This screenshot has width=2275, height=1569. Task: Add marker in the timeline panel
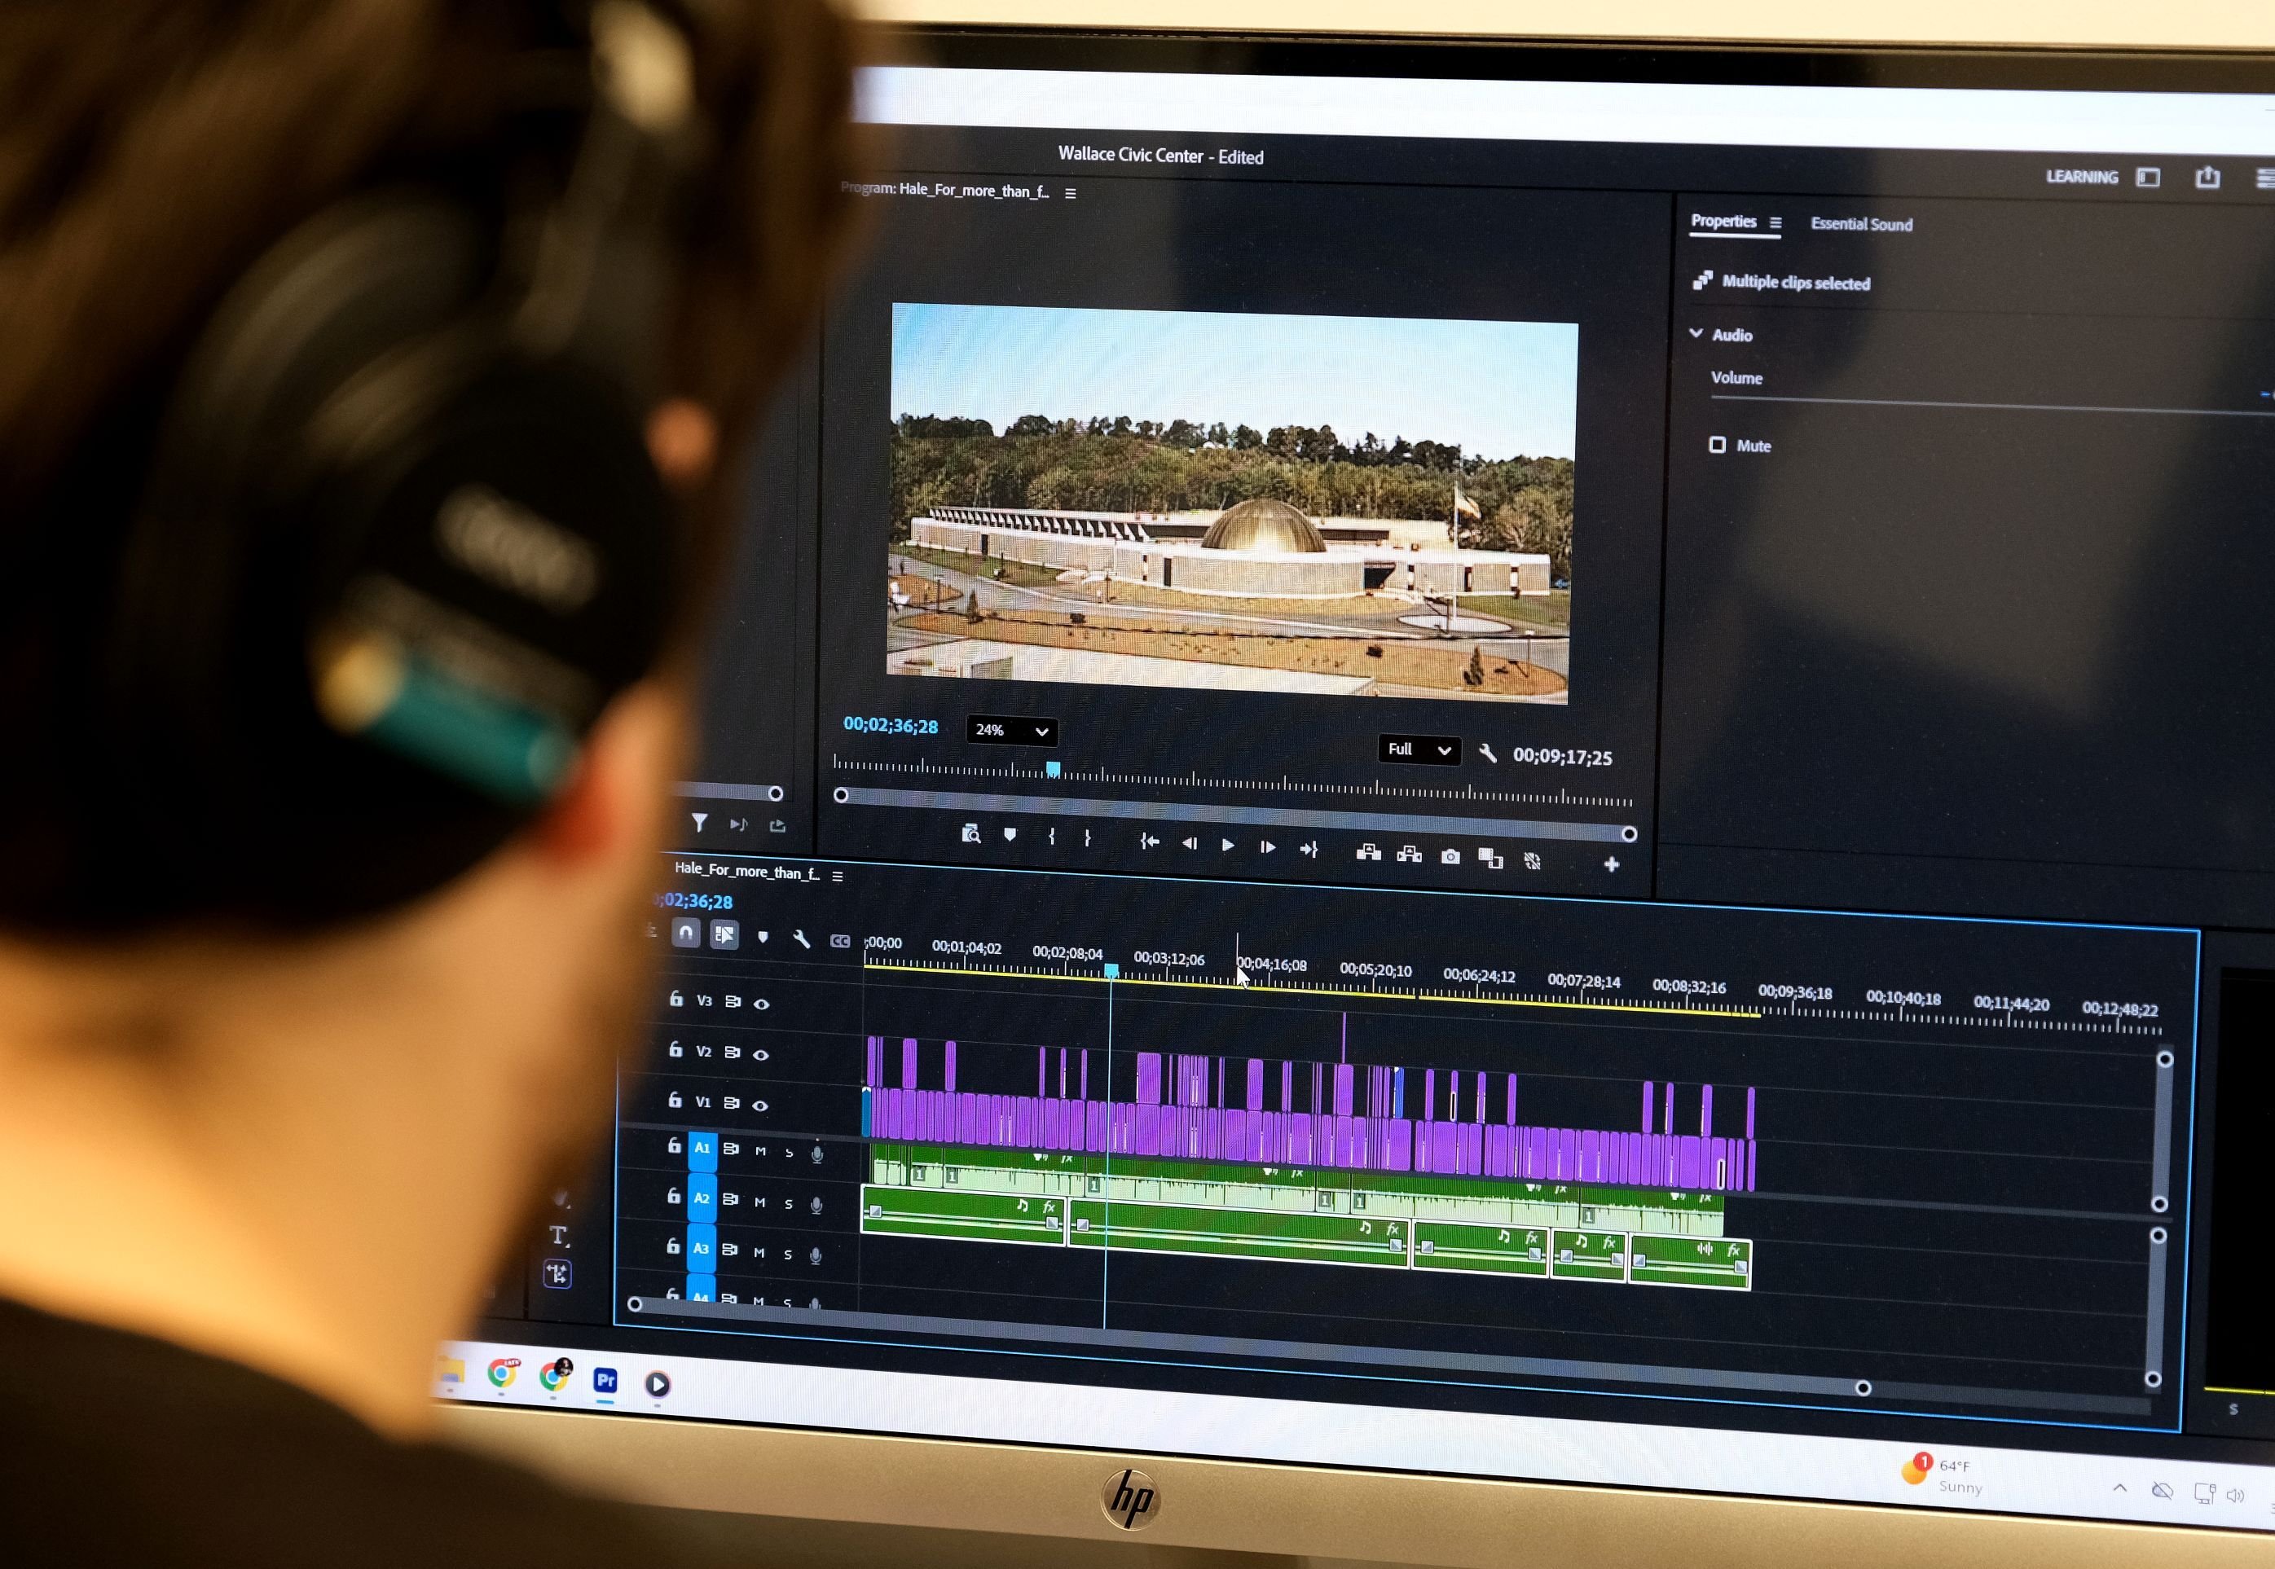(763, 937)
